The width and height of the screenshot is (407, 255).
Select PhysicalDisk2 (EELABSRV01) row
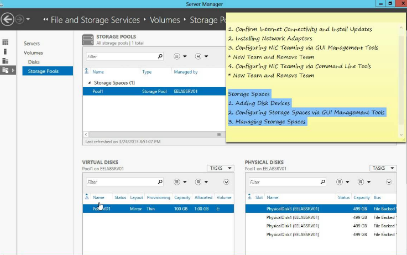321,235
